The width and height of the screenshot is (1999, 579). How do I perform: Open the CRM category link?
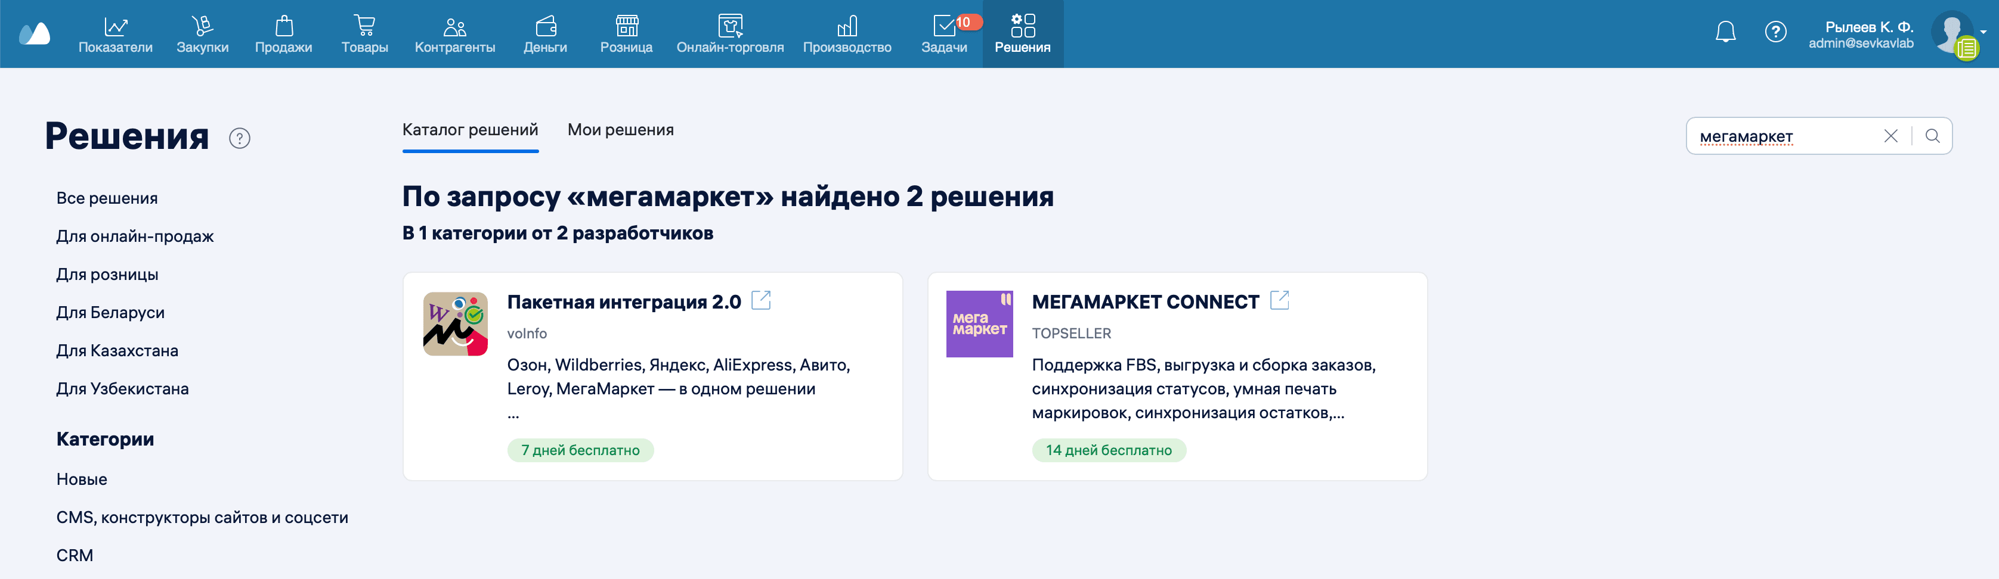[x=75, y=554]
